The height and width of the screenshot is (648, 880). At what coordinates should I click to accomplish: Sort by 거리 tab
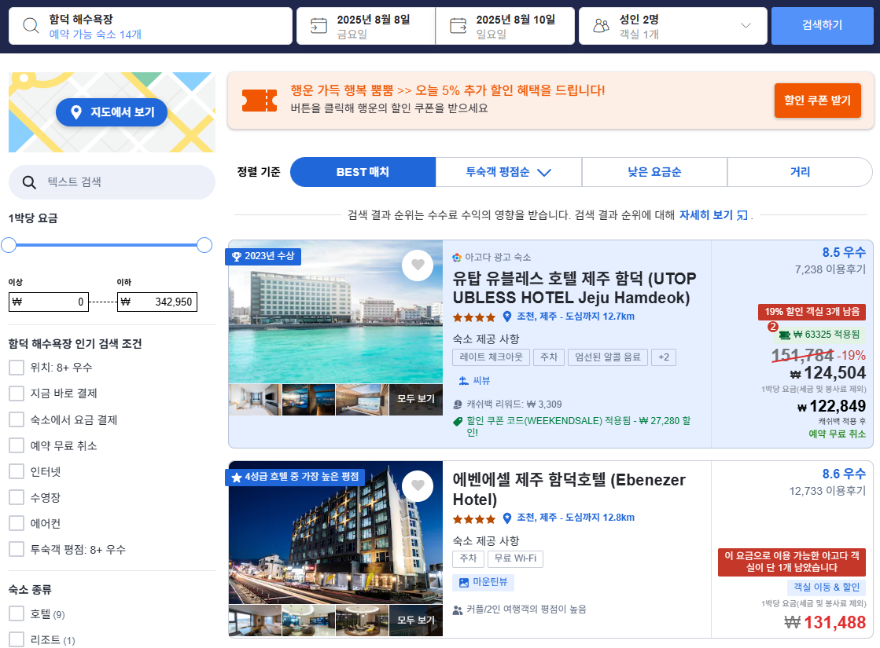point(801,172)
